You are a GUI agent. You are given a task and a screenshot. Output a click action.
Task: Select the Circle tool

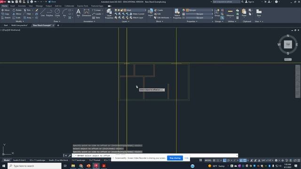[x=57, y=13]
